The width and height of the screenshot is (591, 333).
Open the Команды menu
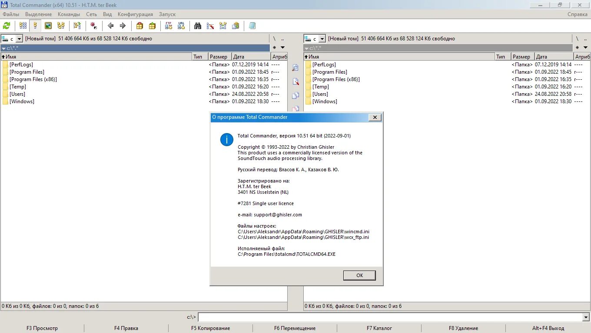coord(69,14)
